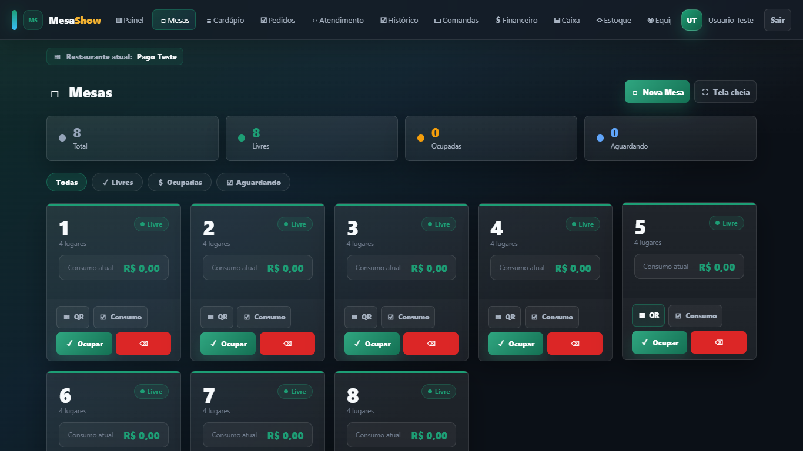Click Livre status badge on table 3
803x451 pixels.
click(439, 224)
